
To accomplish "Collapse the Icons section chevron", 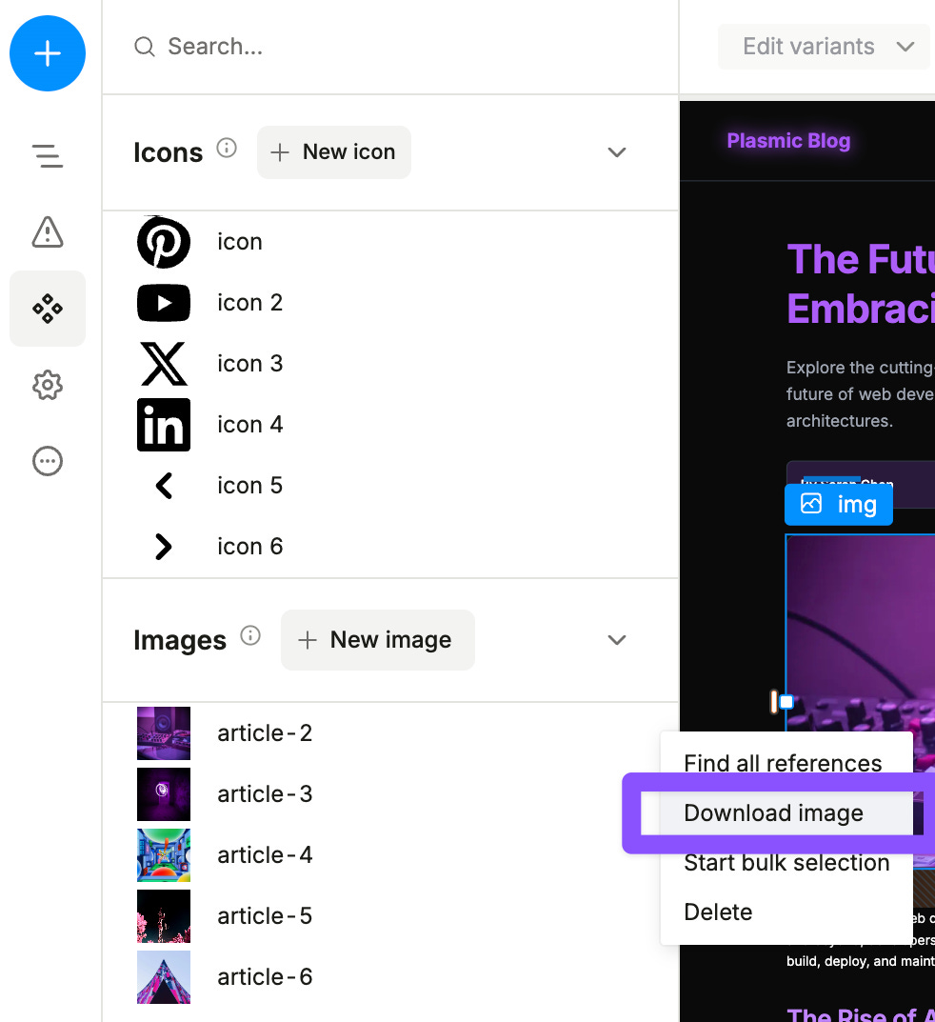I will coord(616,152).
